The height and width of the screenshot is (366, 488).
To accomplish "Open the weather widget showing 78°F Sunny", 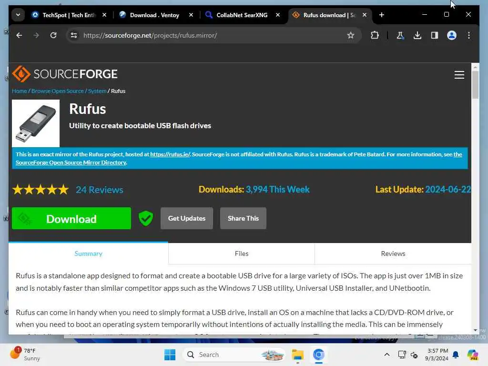I will [25, 355].
